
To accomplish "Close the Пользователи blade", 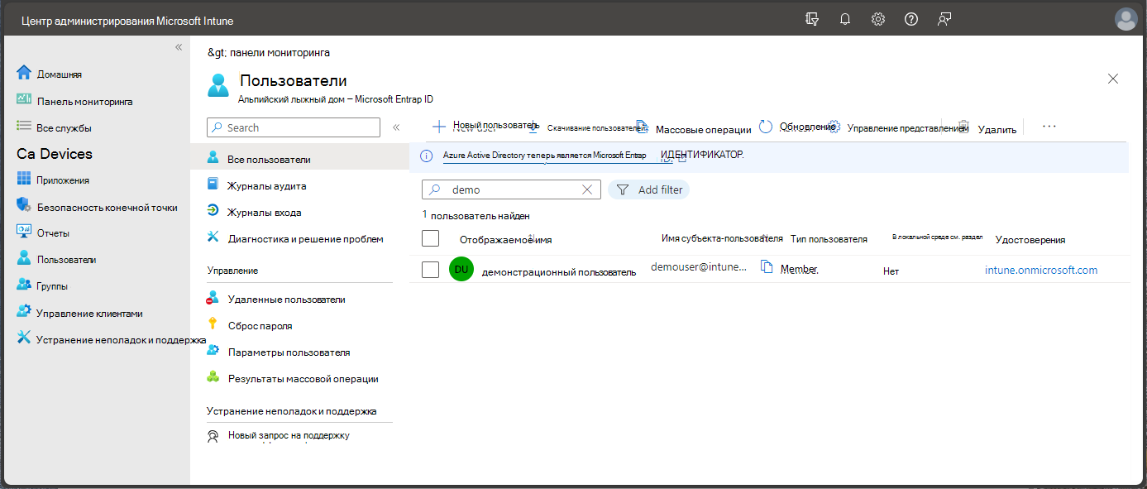I will [x=1113, y=79].
